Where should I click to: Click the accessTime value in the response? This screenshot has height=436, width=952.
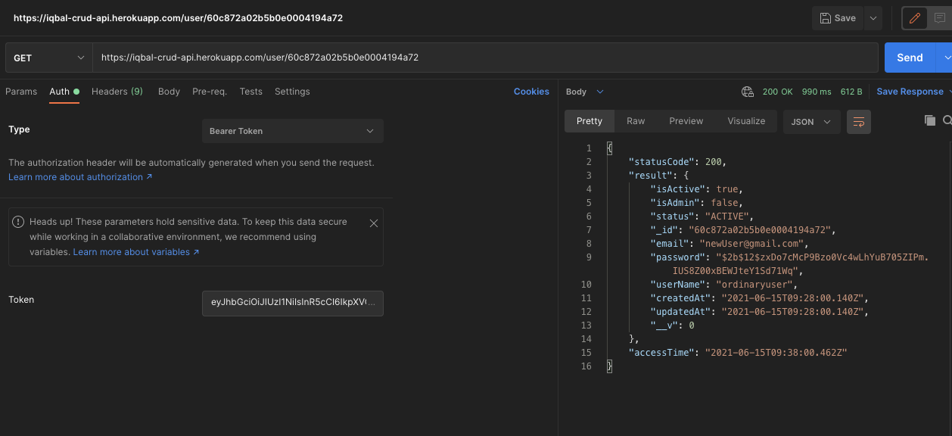776,353
